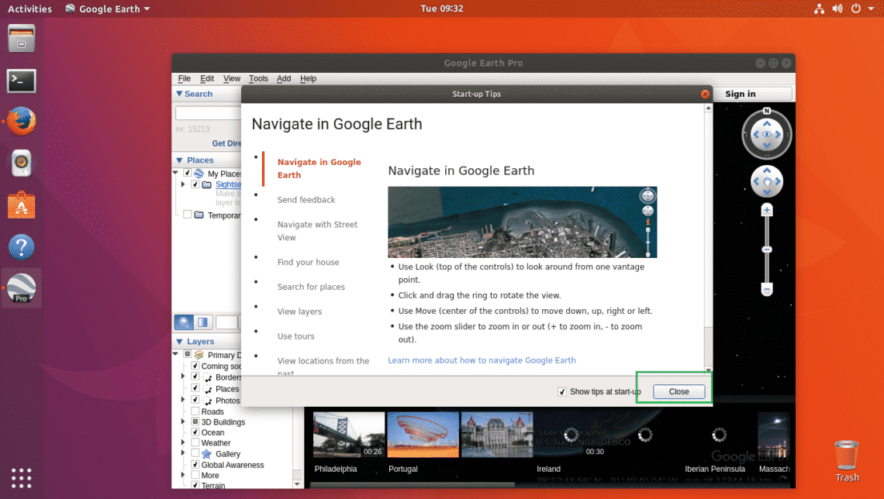
Task: Select the Find your house tip
Action: pos(309,263)
